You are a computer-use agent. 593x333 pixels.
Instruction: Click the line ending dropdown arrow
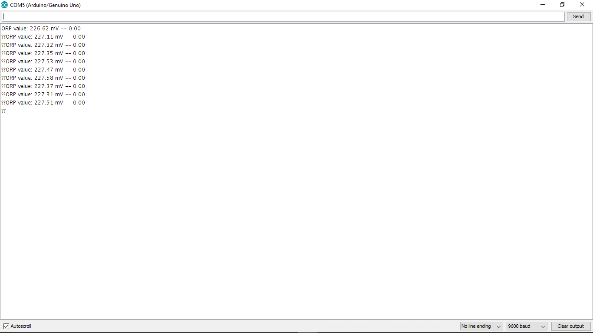click(x=498, y=326)
